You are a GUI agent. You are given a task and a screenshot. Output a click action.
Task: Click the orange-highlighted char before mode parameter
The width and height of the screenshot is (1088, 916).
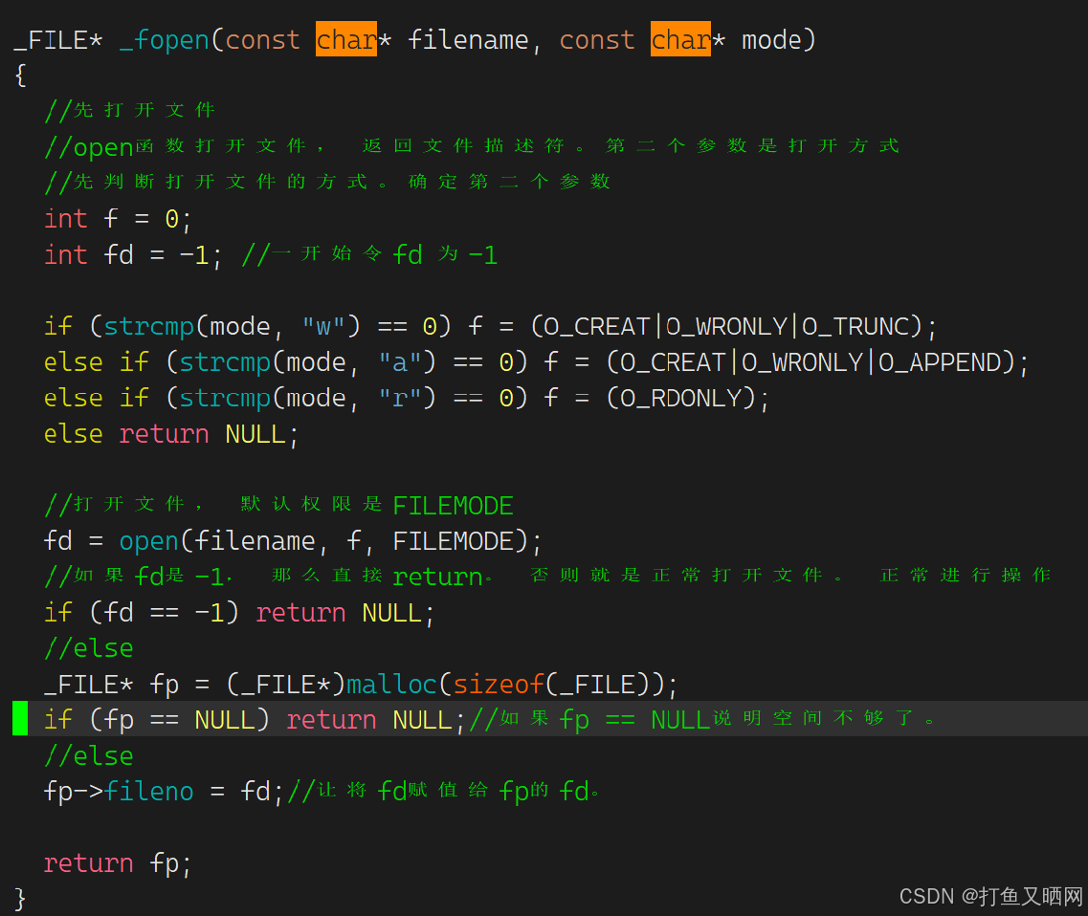point(680,39)
